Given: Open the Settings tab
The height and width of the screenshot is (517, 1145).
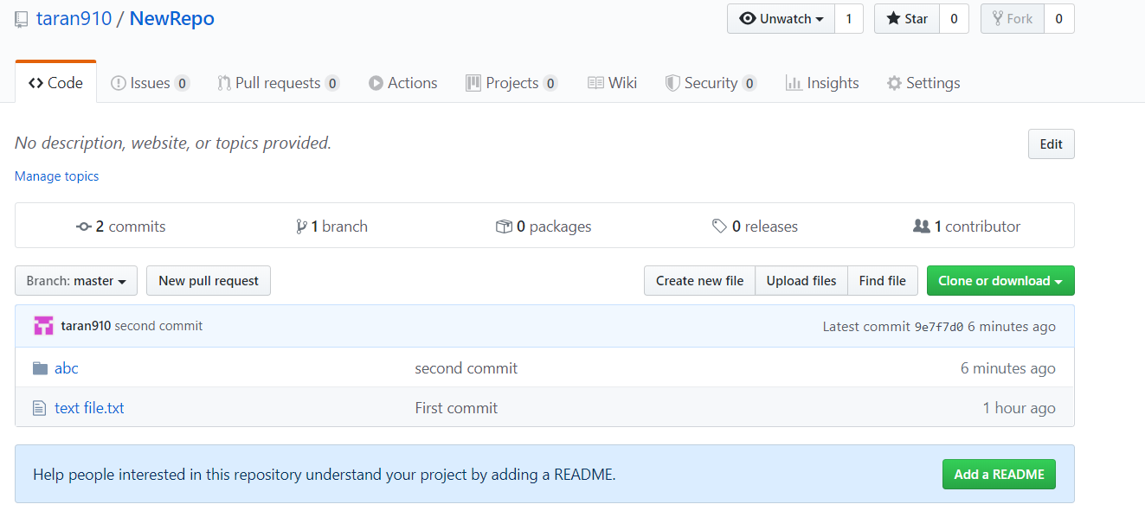Looking at the screenshot, I should click(x=923, y=83).
